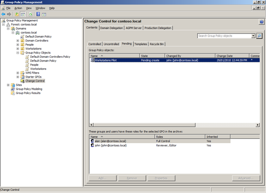Sort by the Change Date column header
266x193 pixels.
224,55
